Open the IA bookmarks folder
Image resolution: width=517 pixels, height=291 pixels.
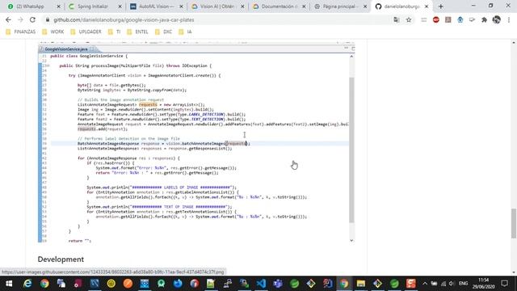(185, 32)
